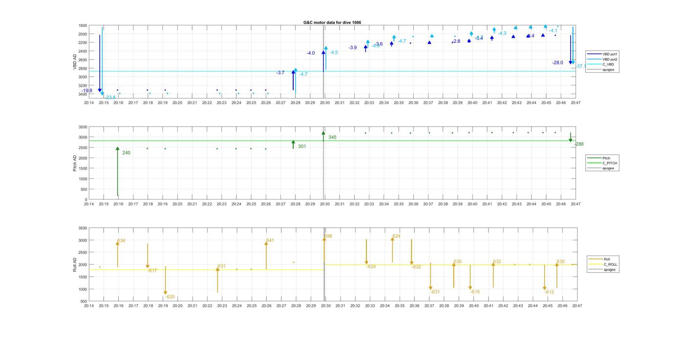The width and height of the screenshot is (684, 338).
Task: Click the -23.8 VBD data label
Action: [x=110, y=98]
